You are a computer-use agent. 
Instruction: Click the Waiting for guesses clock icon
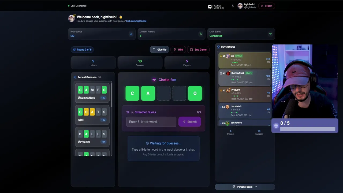[147, 143]
